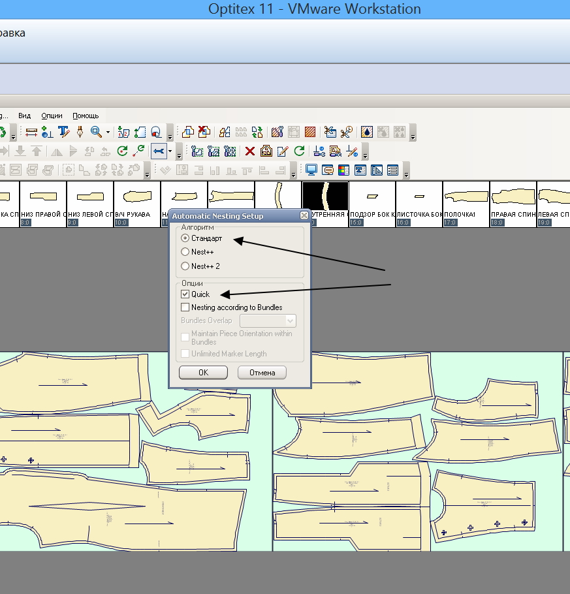This screenshot has width=570, height=594.
Task: Open the color palette grid icon
Action: tap(343, 170)
